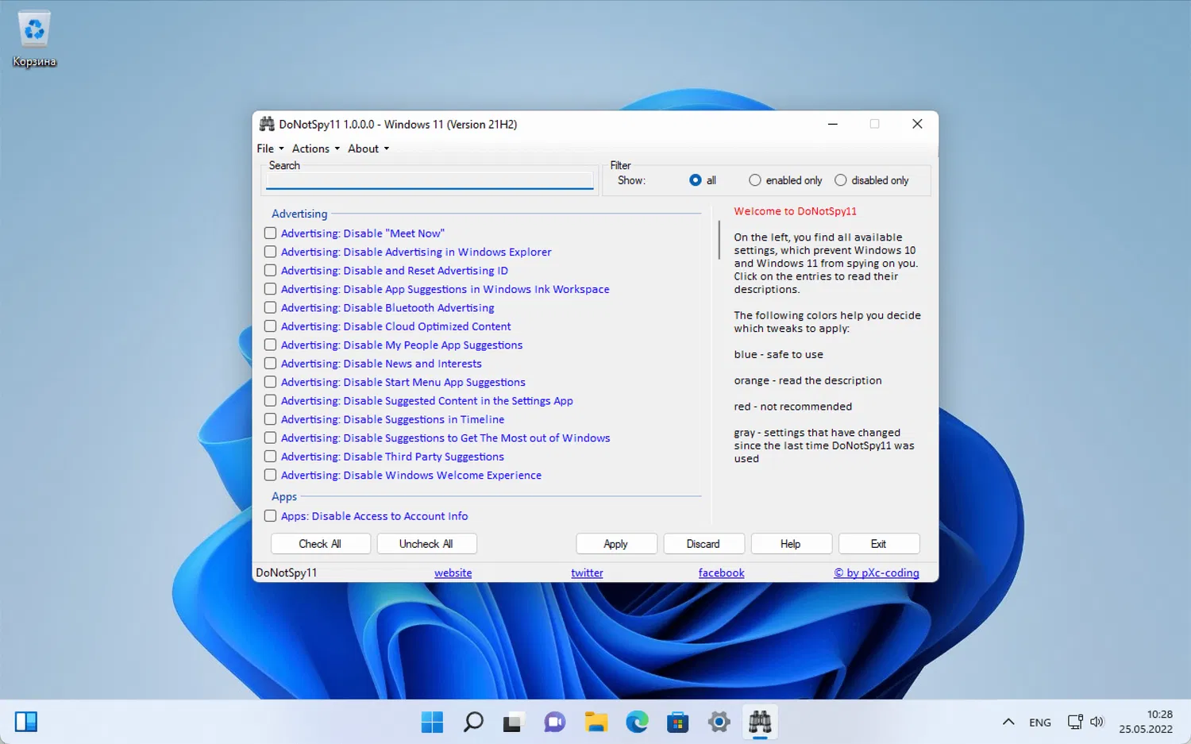1191x744 pixels.
Task: Launch File Explorer from the taskbar
Action: point(595,722)
